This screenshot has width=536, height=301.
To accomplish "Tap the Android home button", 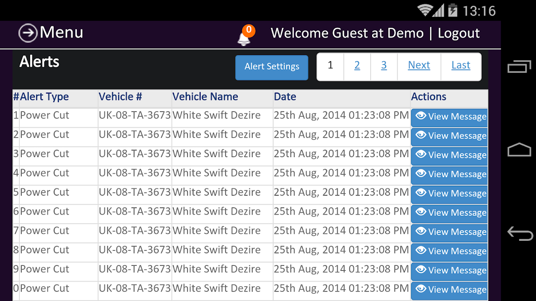I will point(519,150).
